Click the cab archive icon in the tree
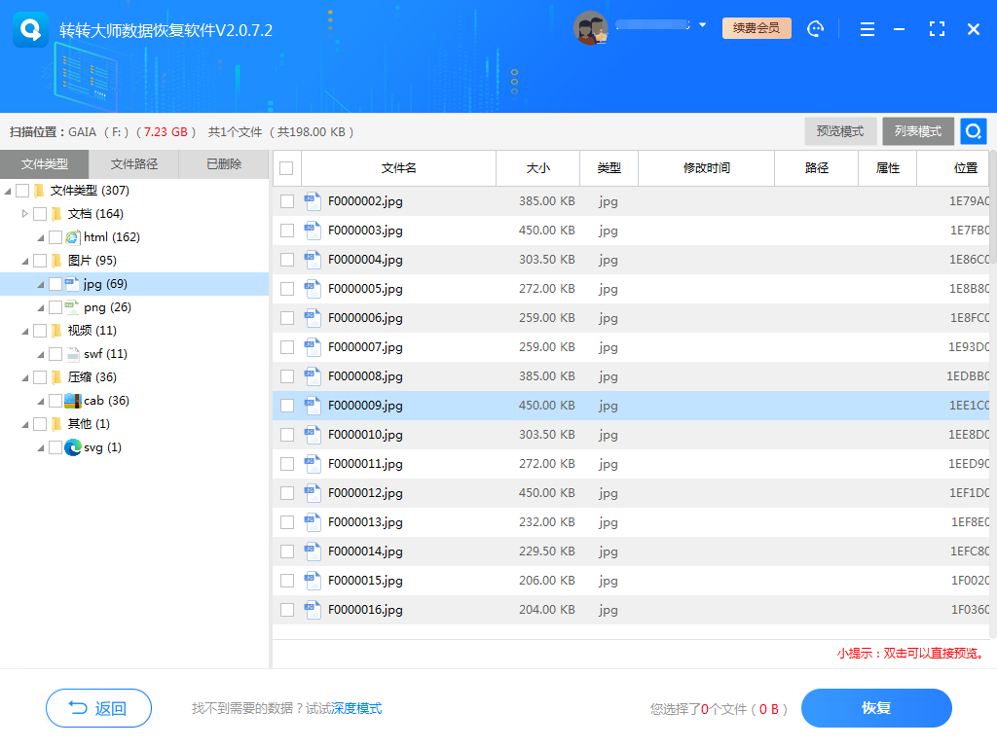Screen dimensions: 997x747 point(71,400)
